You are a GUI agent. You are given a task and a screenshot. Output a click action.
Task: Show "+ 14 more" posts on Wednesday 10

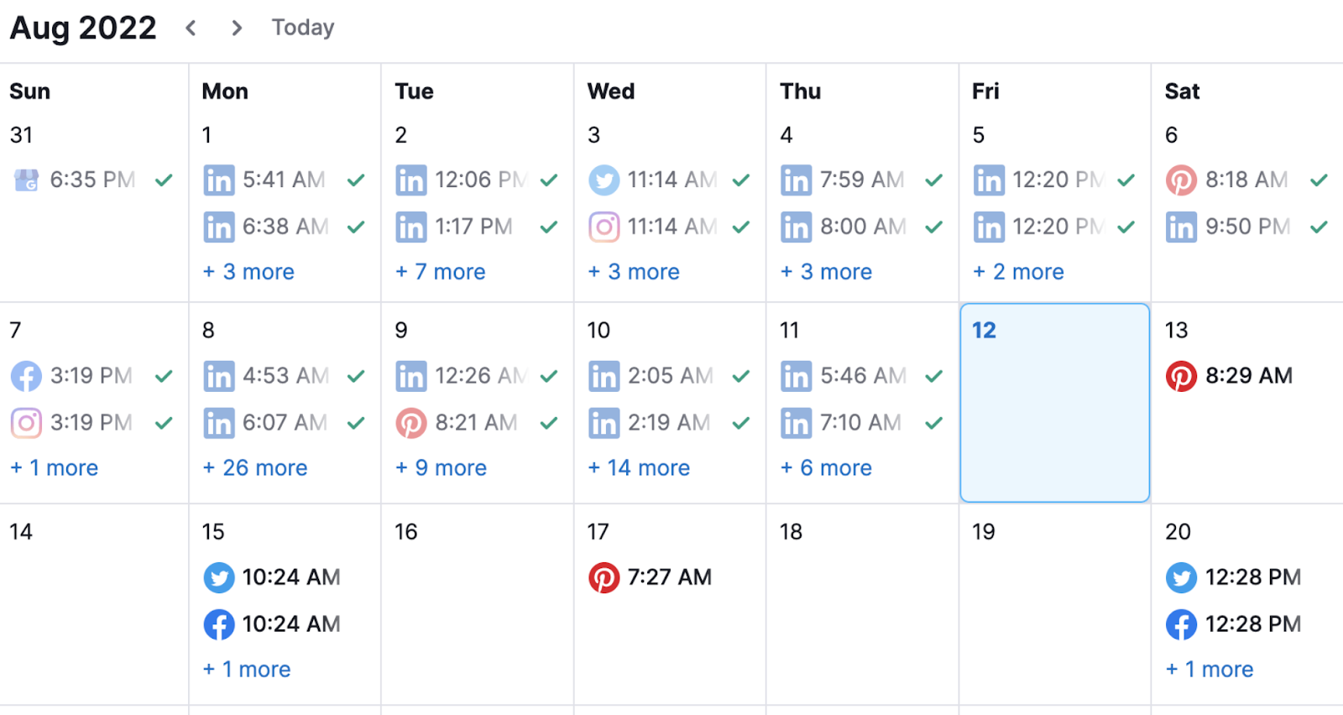(639, 468)
